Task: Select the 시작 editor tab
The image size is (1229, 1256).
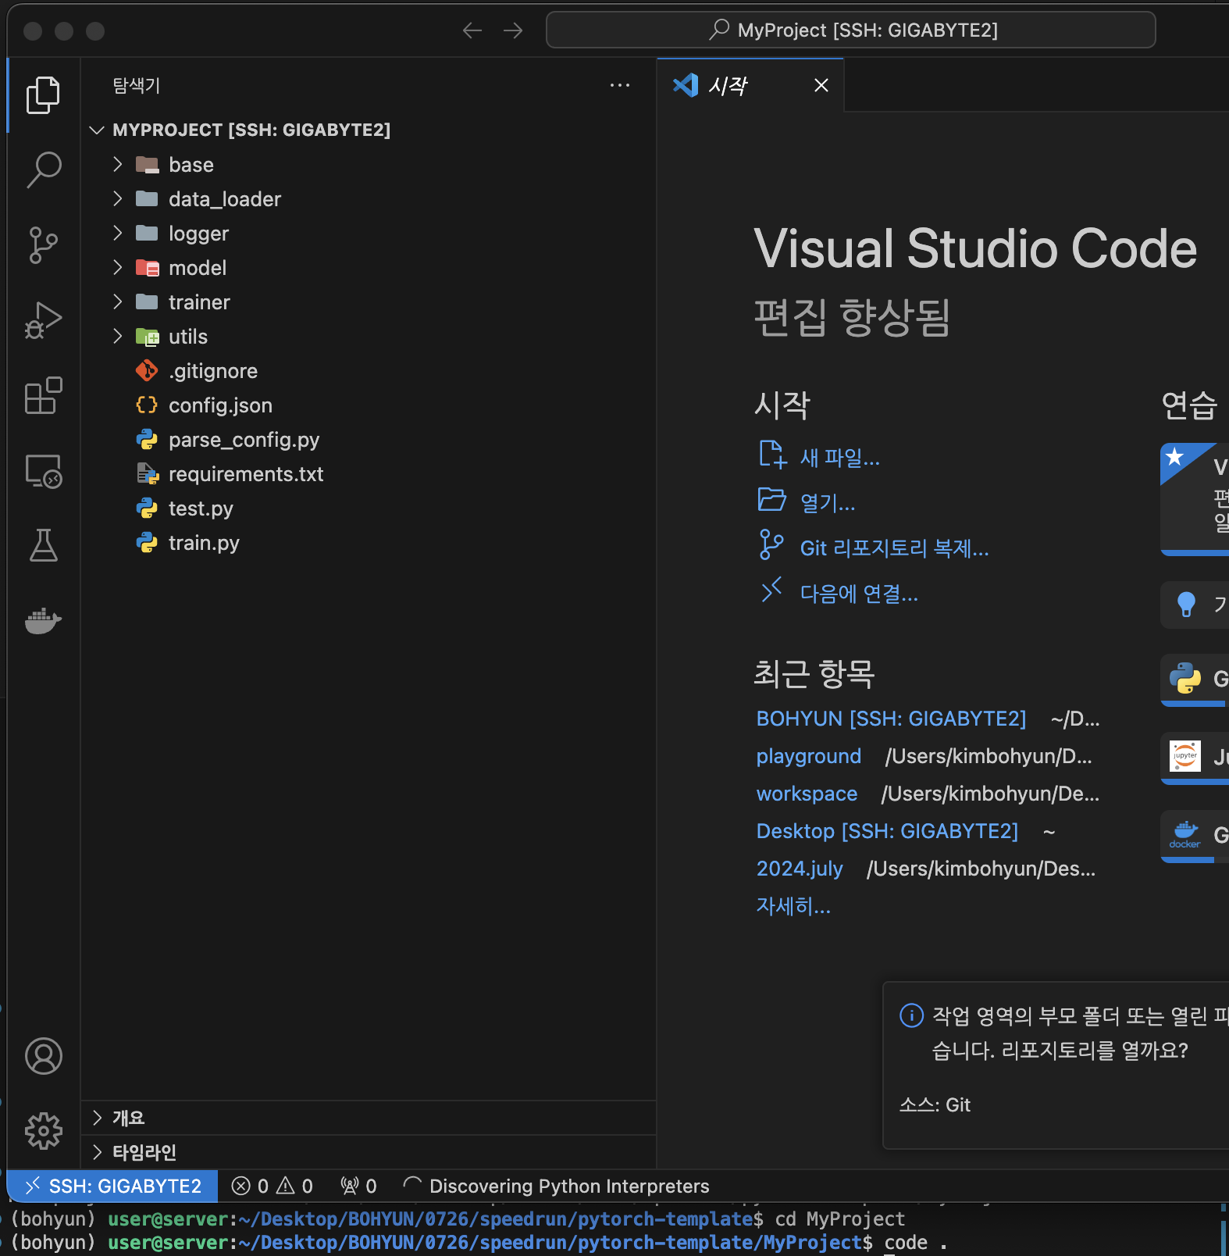Action: click(750, 85)
